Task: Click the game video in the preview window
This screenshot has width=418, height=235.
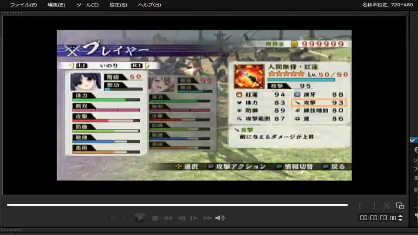Action: coord(204,105)
